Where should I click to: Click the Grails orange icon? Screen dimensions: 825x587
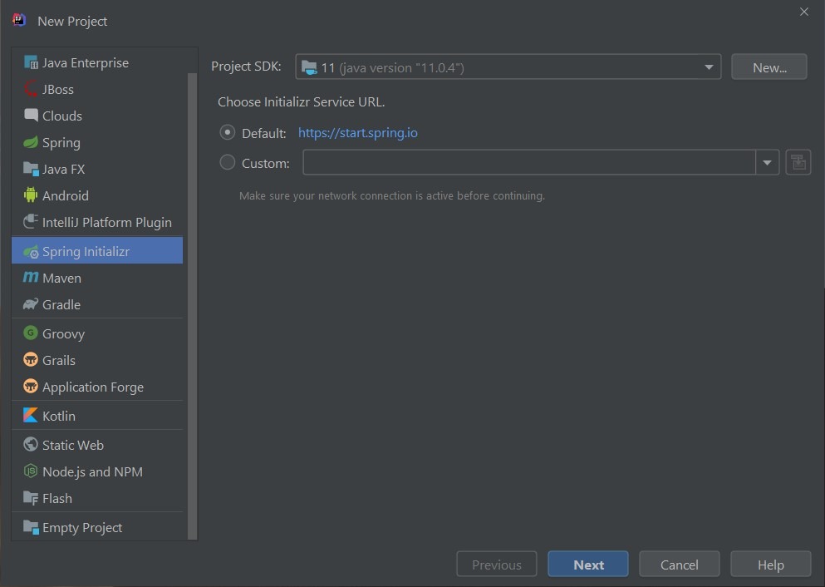[x=31, y=359]
